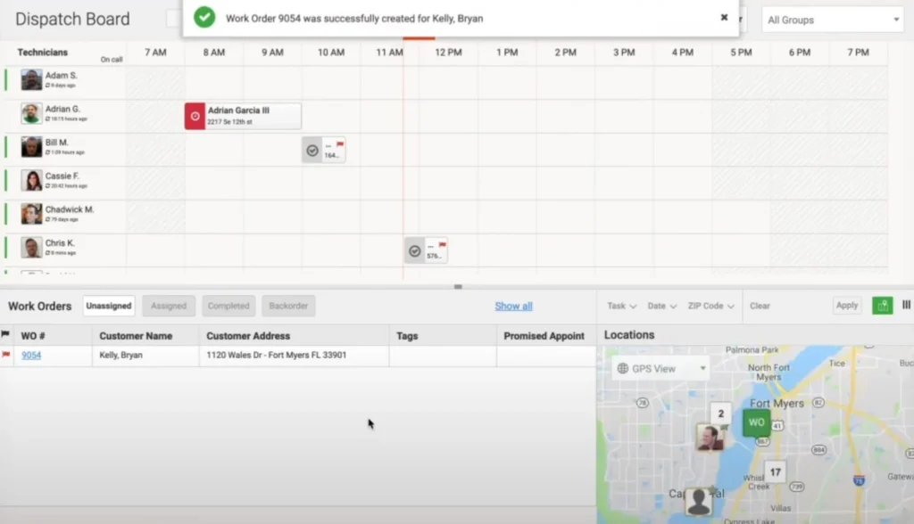This screenshot has width=914, height=524.
Task: Sort by WO # column header
Action: [33, 336]
